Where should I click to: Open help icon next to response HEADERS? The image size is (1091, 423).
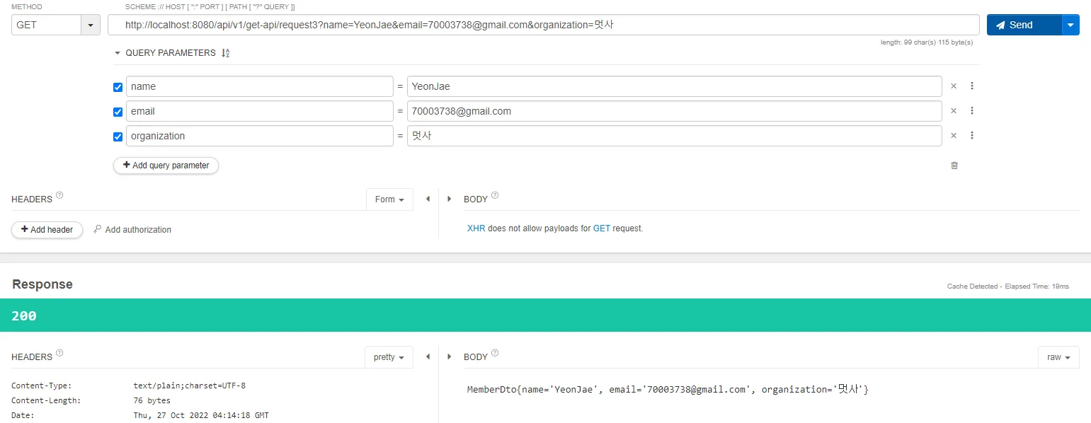coord(59,354)
